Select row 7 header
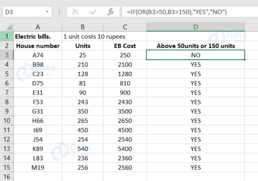Image resolution: width=258 pixels, height=181 pixels. coord(7,92)
